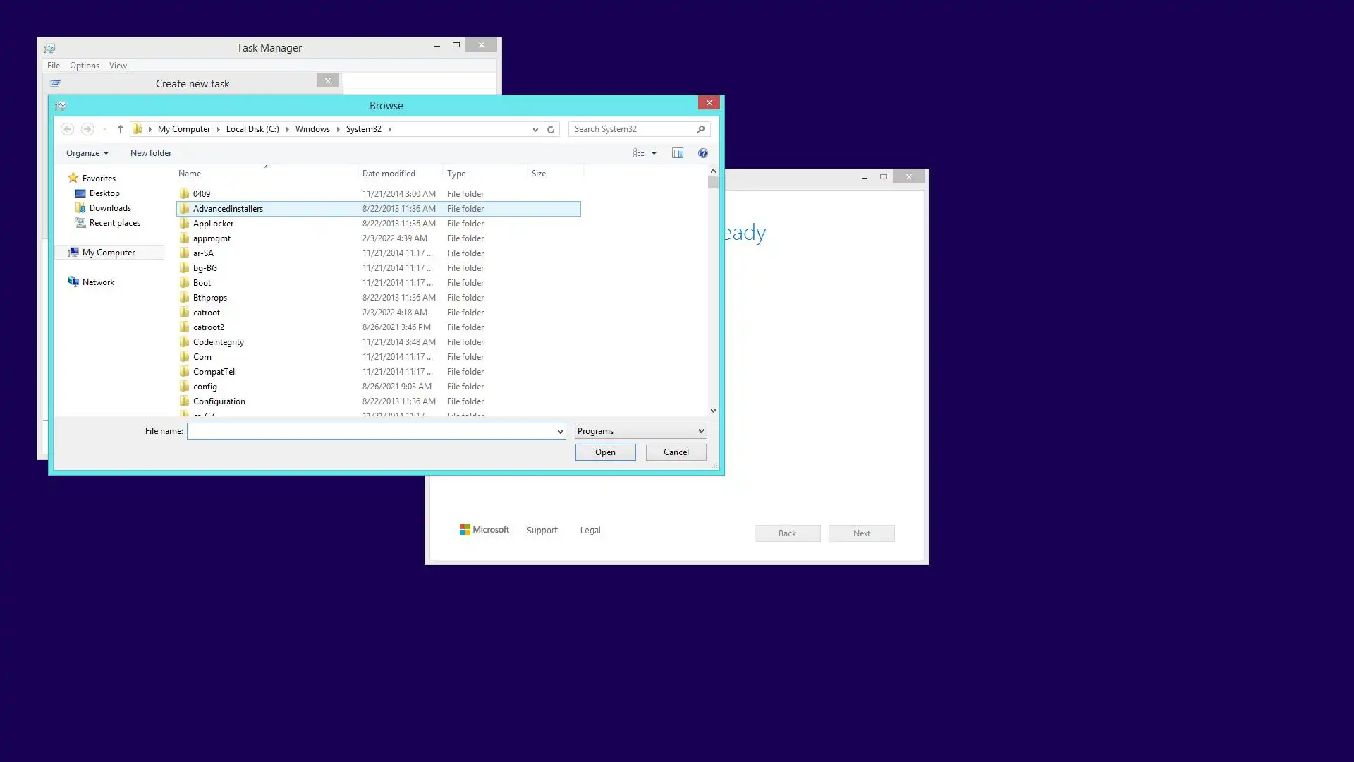Image resolution: width=1354 pixels, height=762 pixels.
Task: Open the Programs file type dropdown
Action: point(640,431)
